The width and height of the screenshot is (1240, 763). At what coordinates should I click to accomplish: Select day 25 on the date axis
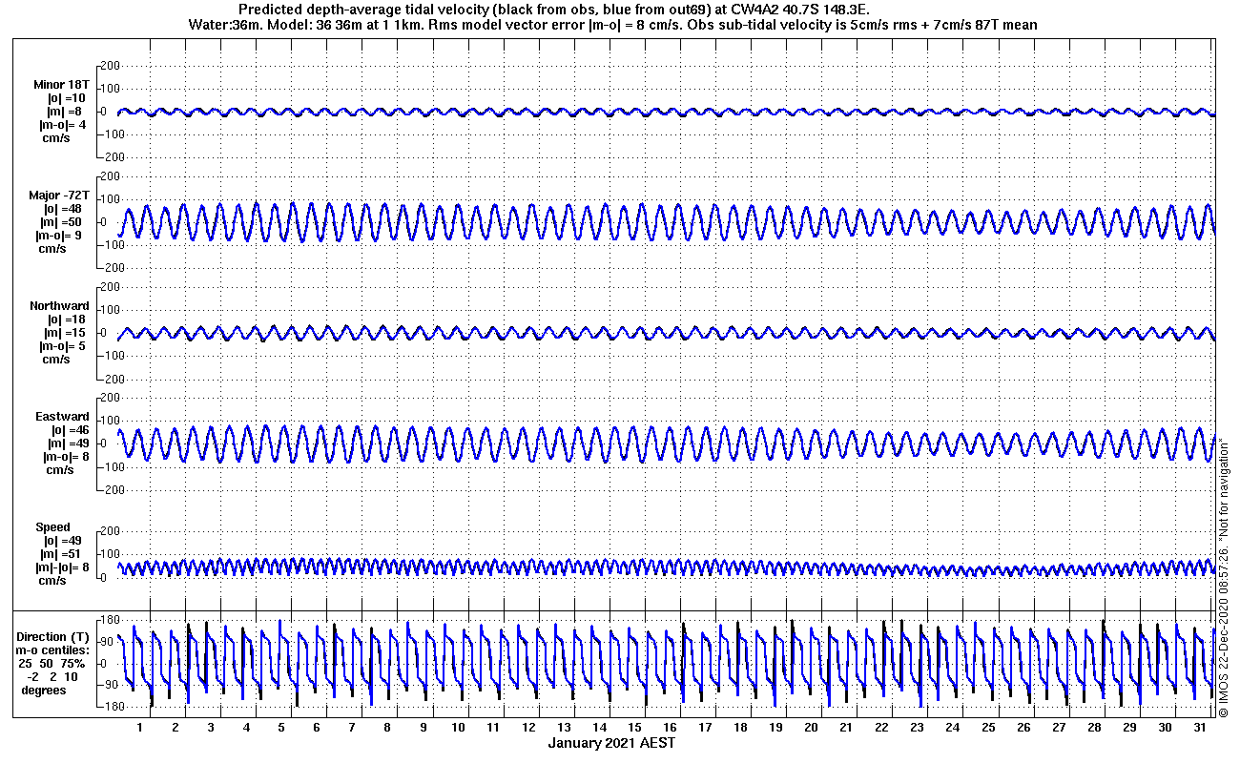(x=988, y=728)
